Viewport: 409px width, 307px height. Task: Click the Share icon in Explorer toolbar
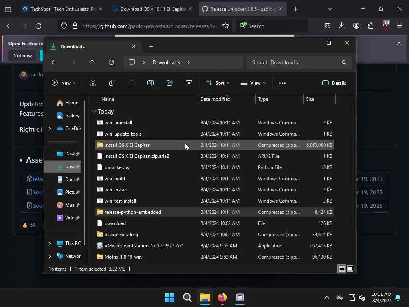169,83
